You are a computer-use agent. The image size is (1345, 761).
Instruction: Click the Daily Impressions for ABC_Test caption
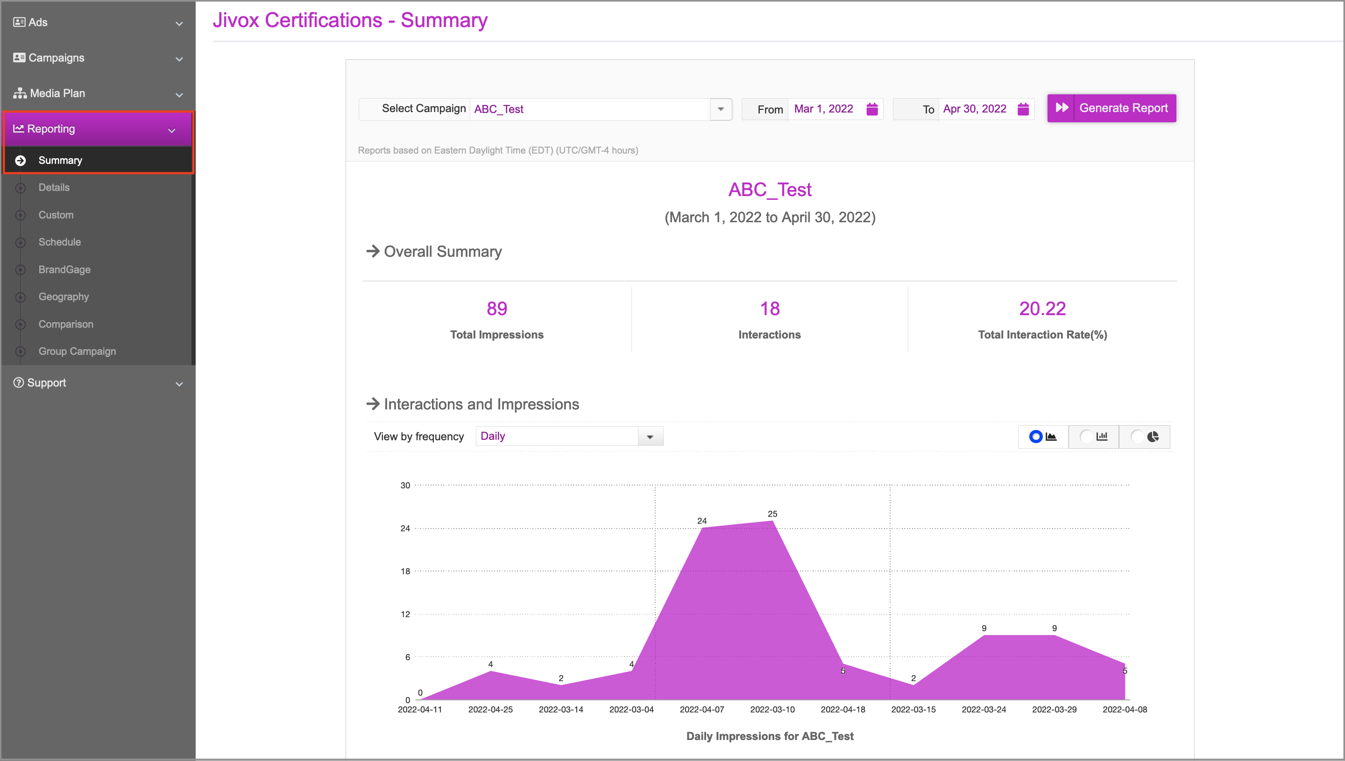click(x=770, y=736)
